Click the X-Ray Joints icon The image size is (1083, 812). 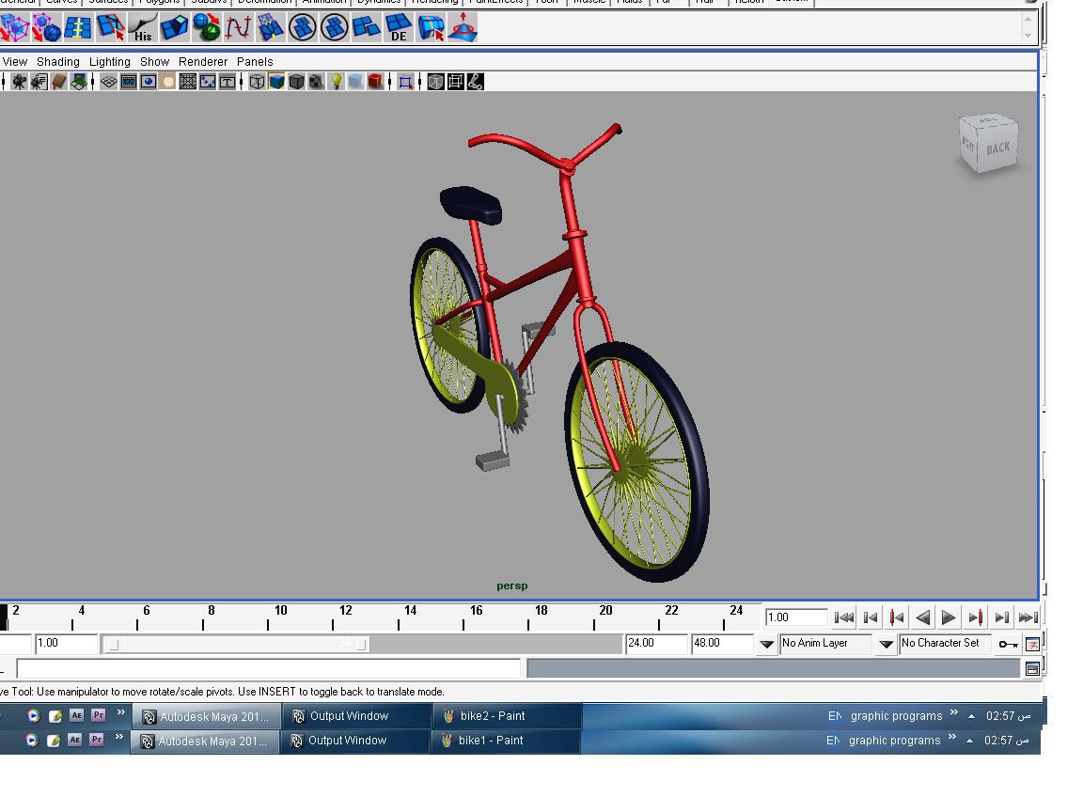(x=475, y=82)
